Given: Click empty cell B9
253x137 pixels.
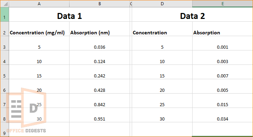Looking at the screenshot, I should [100, 129].
